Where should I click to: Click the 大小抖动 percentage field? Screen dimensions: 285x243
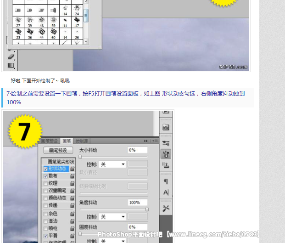[x=137, y=150]
